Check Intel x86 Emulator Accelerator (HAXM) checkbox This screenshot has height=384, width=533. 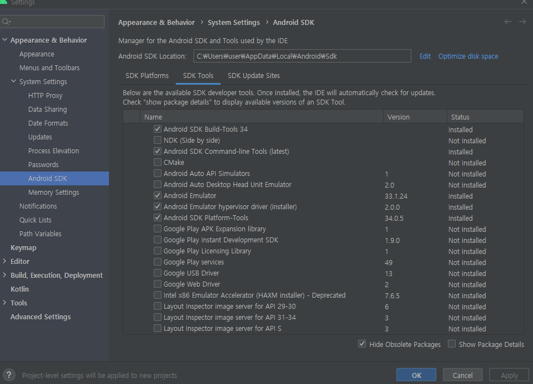pos(158,295)
